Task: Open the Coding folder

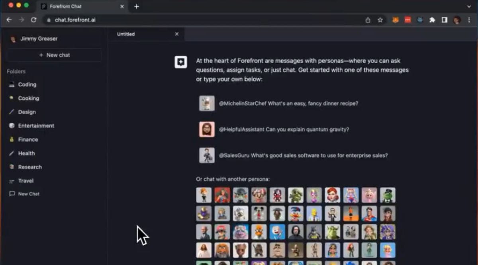Action: pyautogui.click(x=27, y=85)
